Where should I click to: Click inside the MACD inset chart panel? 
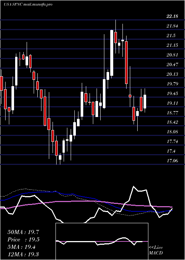point(102,241)
